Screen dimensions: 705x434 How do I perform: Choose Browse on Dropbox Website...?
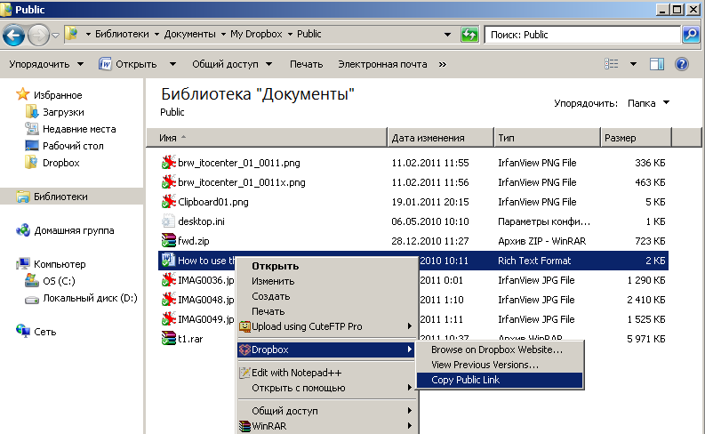tap(500, 350)
